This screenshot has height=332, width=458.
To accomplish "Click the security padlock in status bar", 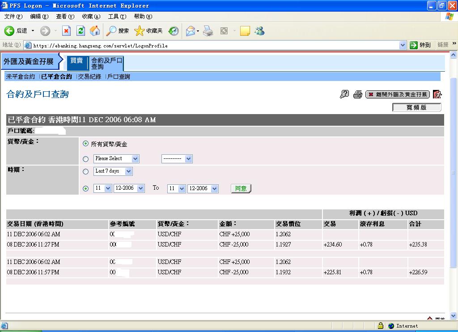I will 380,326.
